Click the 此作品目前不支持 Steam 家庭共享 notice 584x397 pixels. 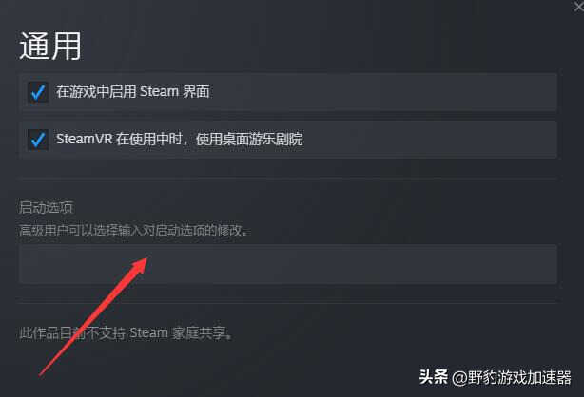[126, 333]
